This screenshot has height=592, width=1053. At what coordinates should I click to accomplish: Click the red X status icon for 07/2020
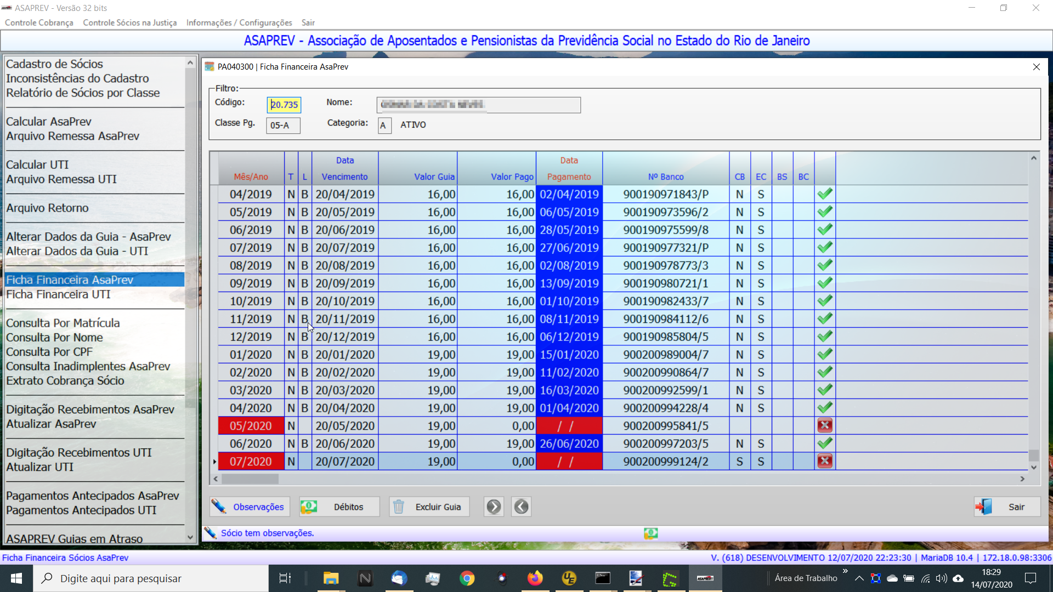tap(825, 461)
